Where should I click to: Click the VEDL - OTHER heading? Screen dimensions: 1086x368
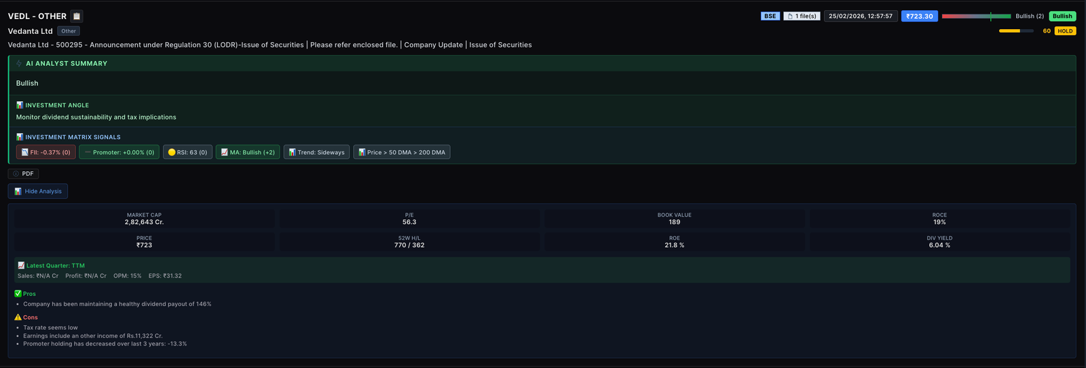(37, 16)
